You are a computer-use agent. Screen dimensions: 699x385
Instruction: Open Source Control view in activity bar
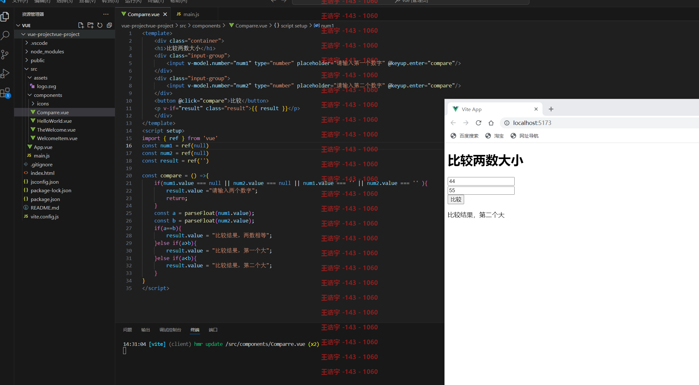click(x=5, y=55)
